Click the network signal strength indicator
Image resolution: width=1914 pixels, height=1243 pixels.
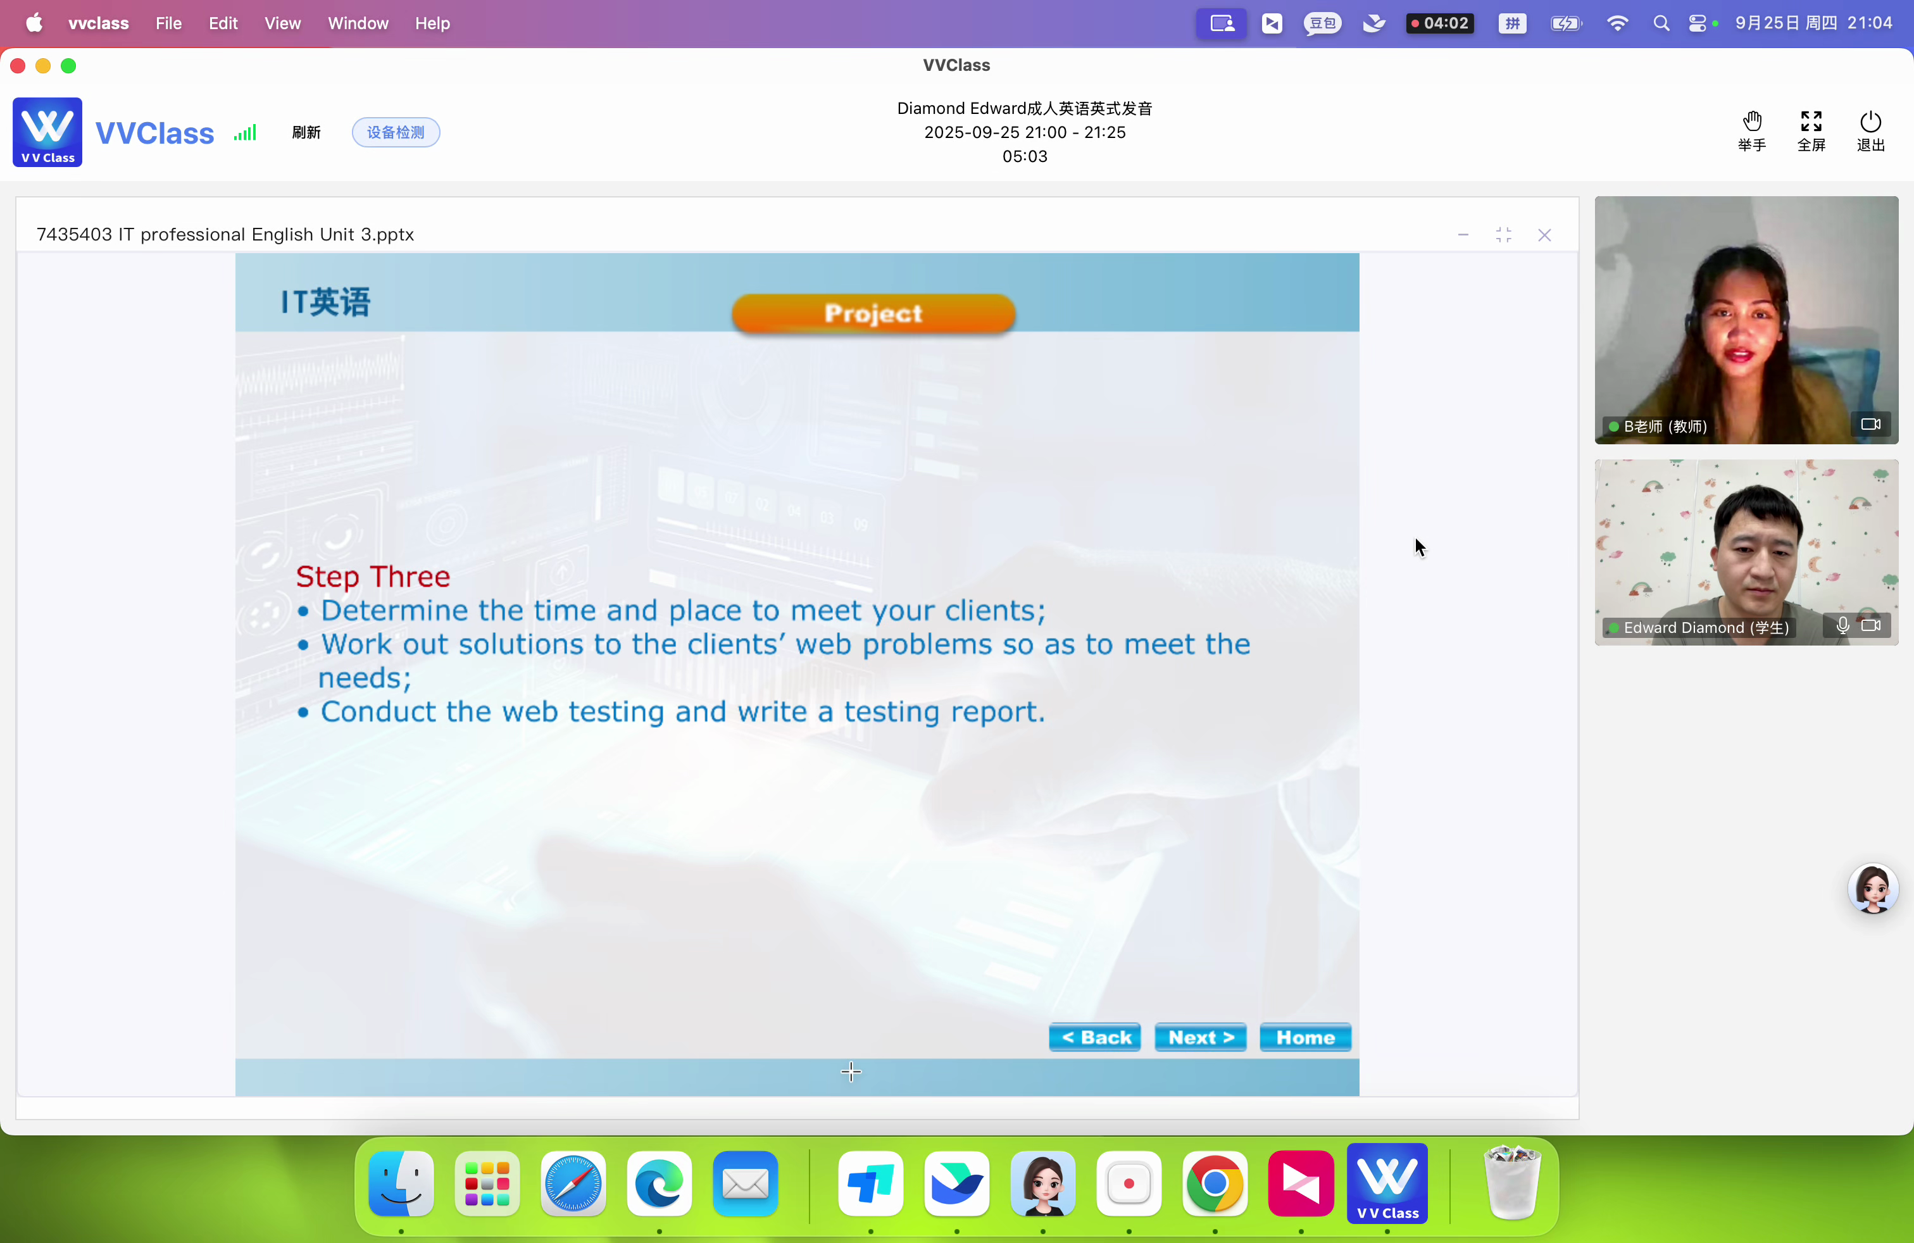[x=246, y=133]
